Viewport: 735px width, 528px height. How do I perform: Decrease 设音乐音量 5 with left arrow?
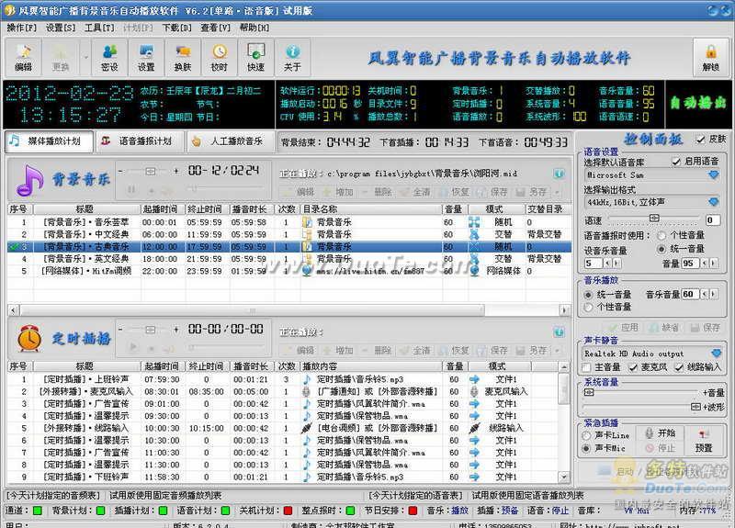[607, 264]
